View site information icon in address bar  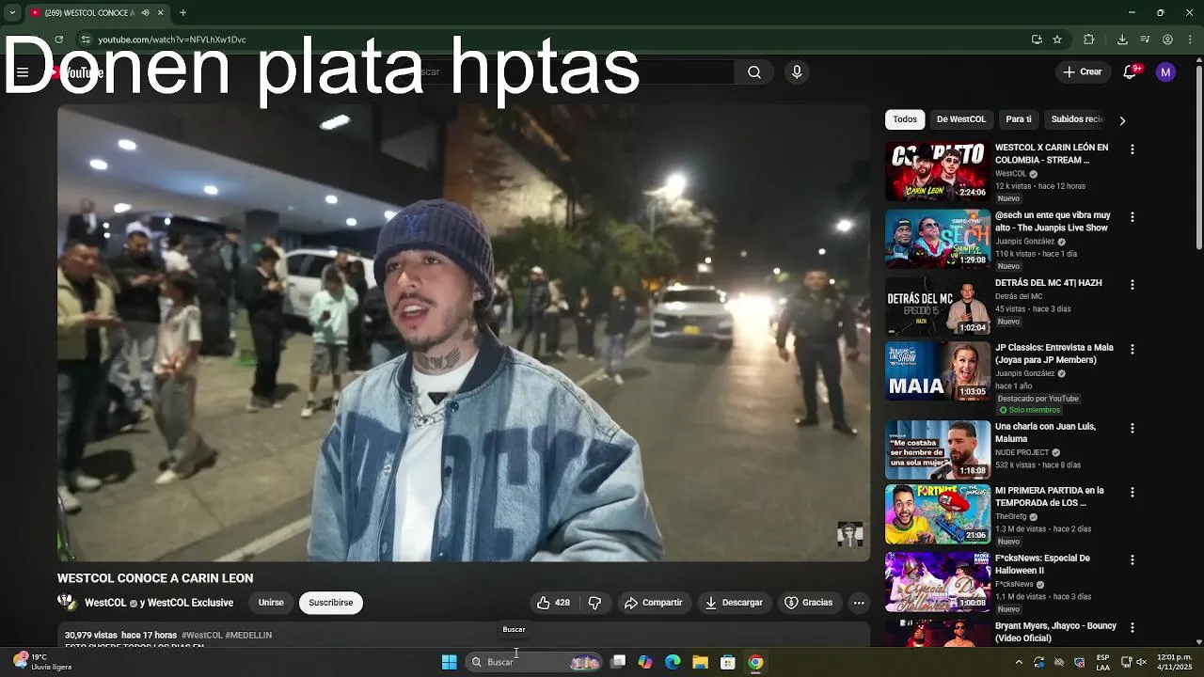(x=86, y=39)
